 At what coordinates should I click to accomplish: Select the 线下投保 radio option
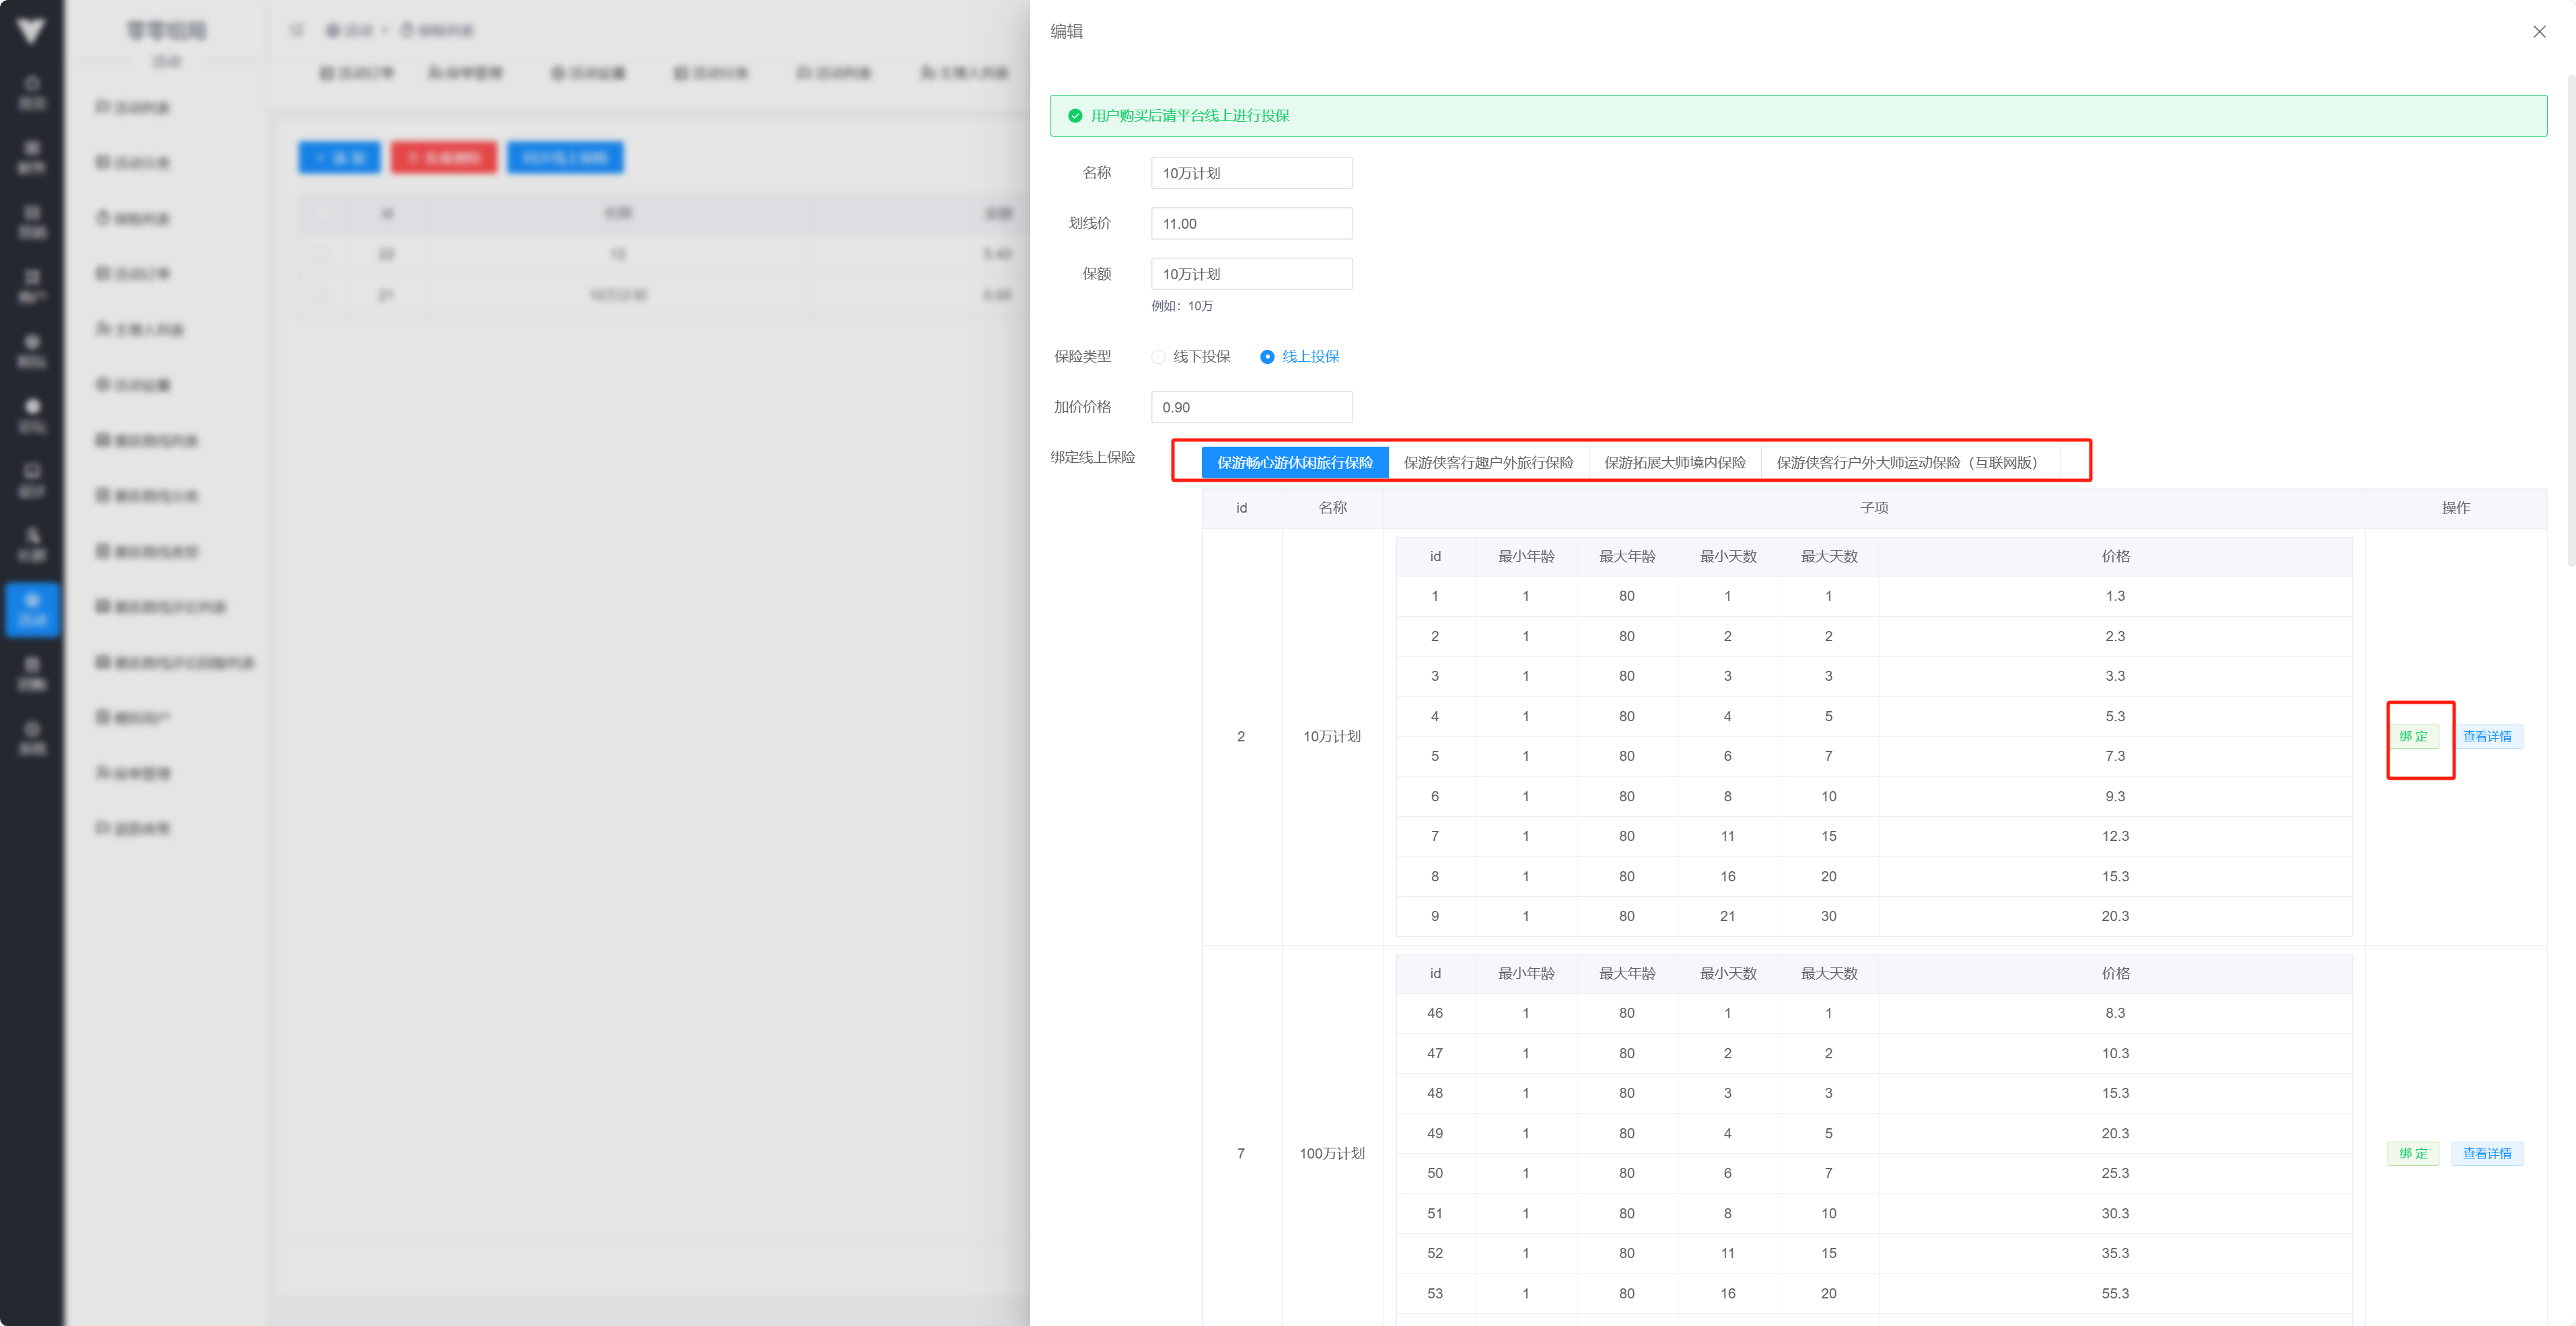click(1158, 357)
